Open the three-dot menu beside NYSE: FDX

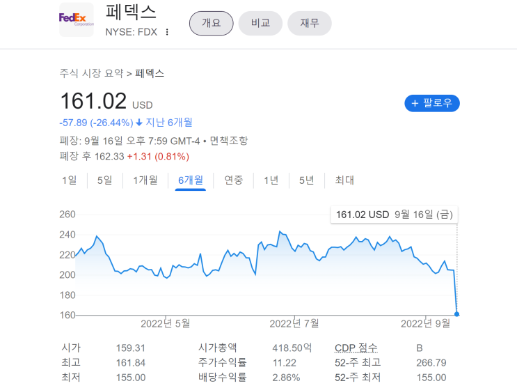[167, 32]
